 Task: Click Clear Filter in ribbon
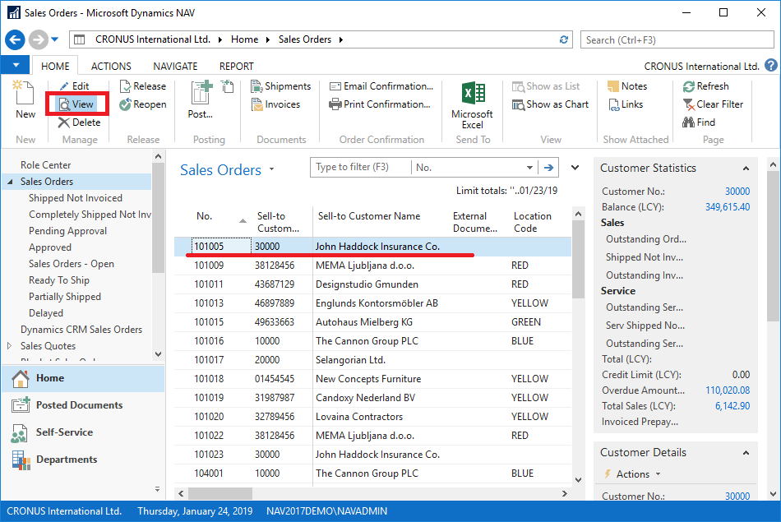[x=713, y=104]
